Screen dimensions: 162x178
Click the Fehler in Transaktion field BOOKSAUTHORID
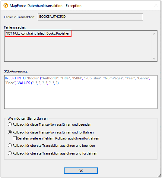(x=90, y=17)
